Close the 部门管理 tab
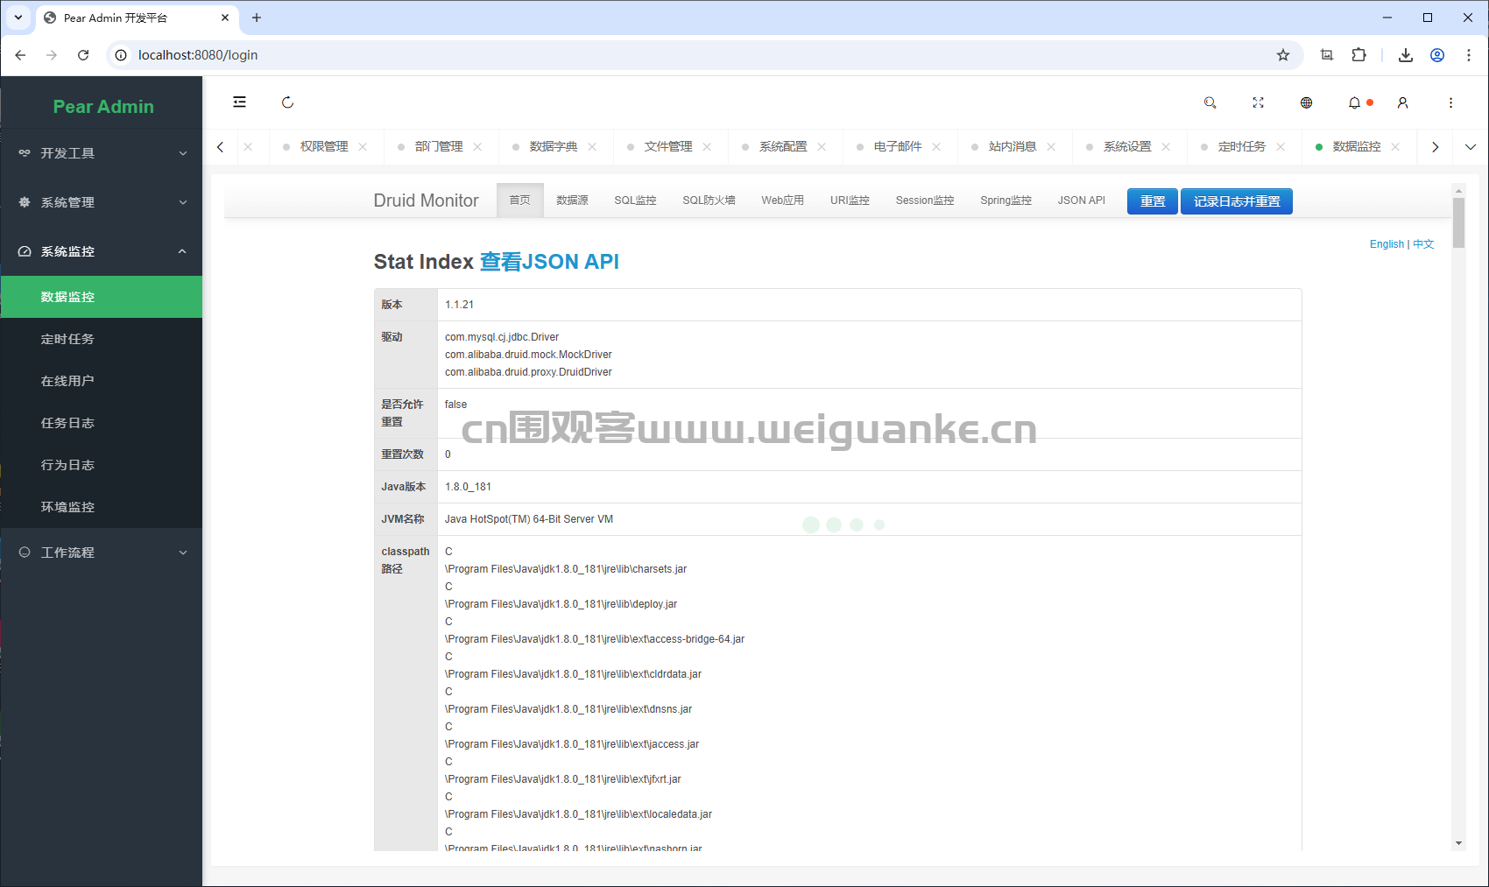Viewport: 1489px width, 887px height. [477, 147]
